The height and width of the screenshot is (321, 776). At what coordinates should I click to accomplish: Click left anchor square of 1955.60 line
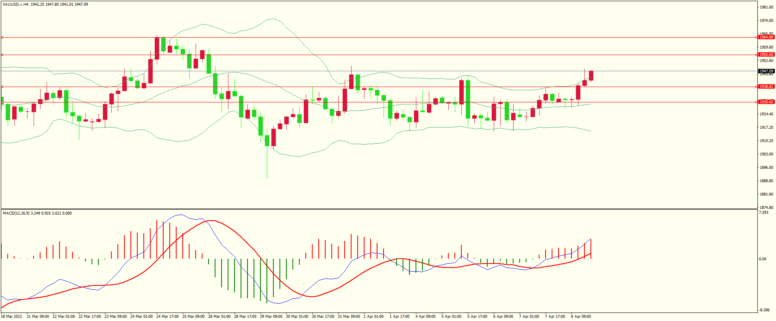click(2, 55)
